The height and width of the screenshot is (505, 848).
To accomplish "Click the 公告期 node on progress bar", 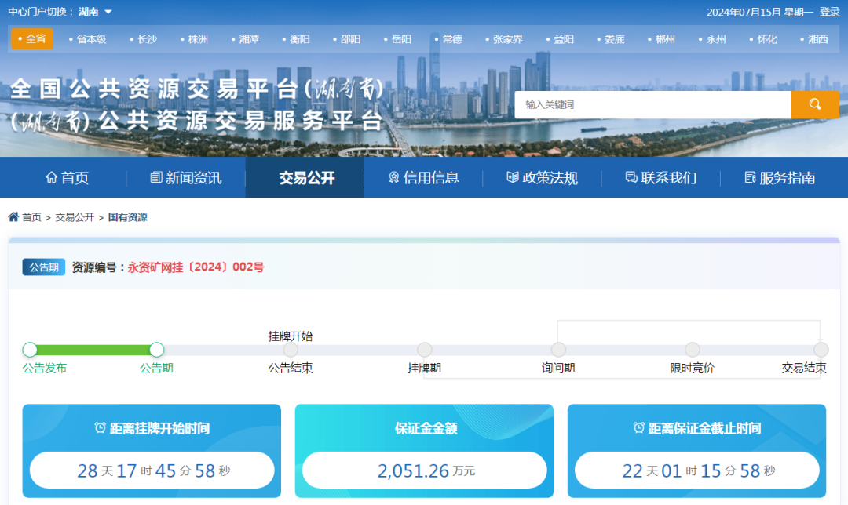I will click(157, 350).
